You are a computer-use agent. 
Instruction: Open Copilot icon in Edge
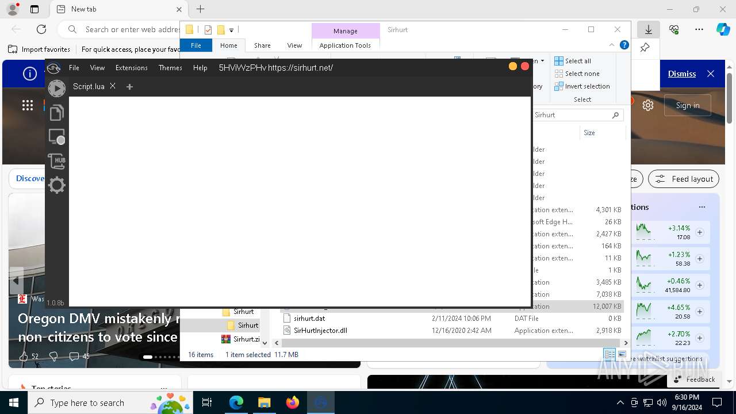[x=723, y=29]
